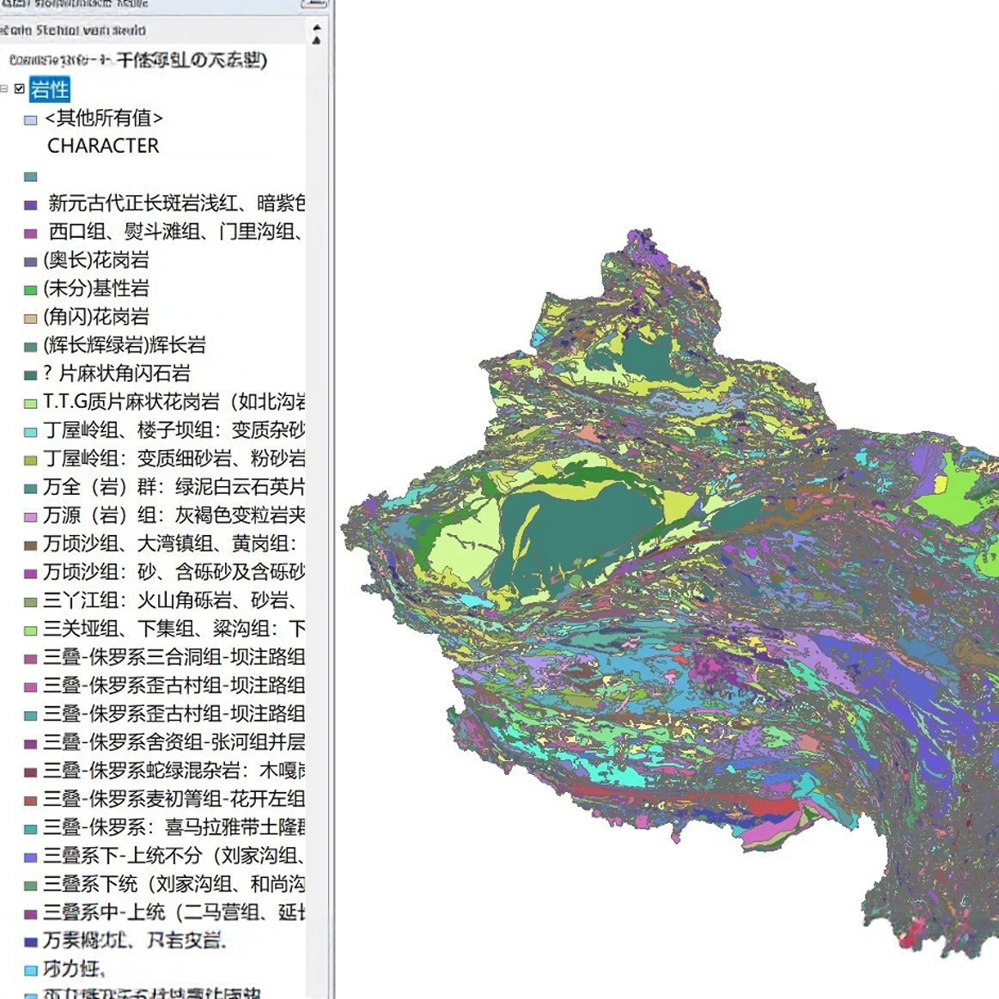
Task: Click the purple swatch beside 新元古代正长斑岩 entry
Action: coord(30,204)
